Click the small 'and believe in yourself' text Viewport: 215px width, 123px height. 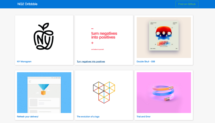point(98,49)
